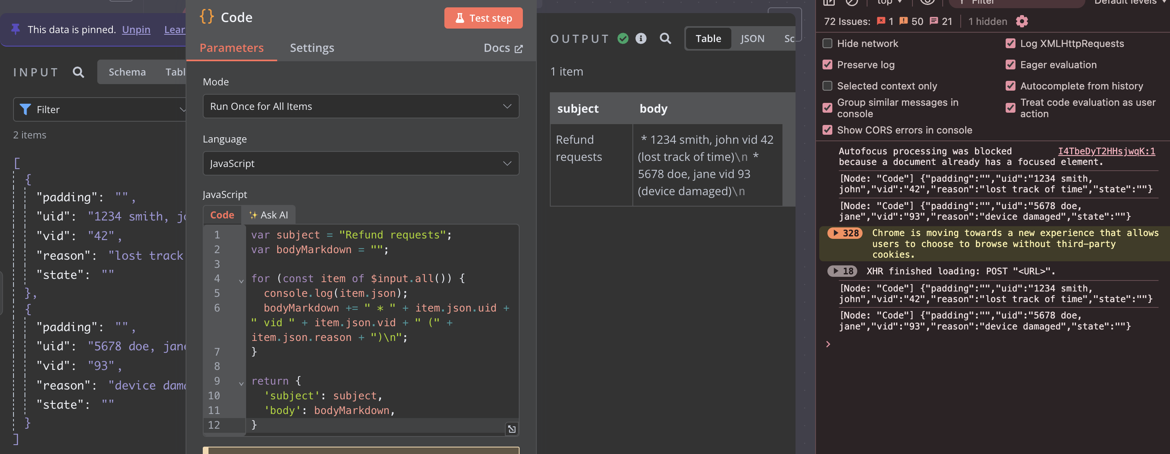Open the Ask AI tab
Screen dimensions: 1170x454
[269, 215]
